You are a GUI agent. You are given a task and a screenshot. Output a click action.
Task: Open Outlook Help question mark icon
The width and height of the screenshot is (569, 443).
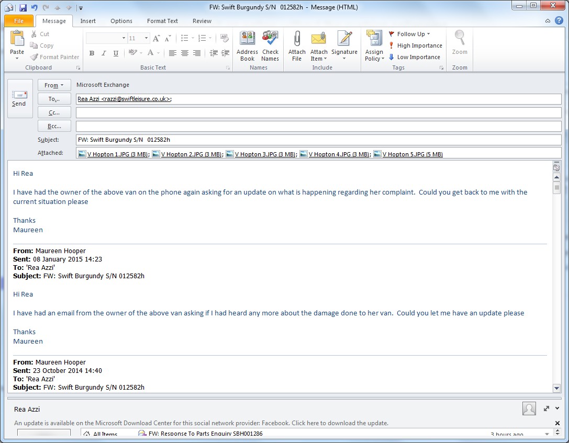(559, 21)
